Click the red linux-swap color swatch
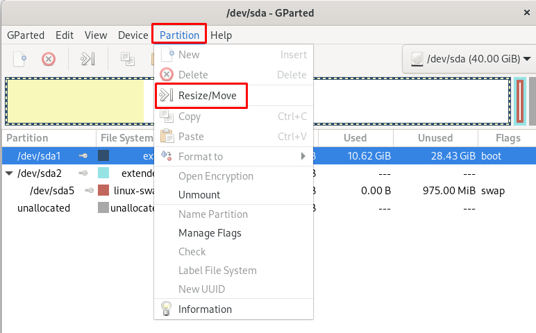Image resolution: width=536 pixels, height=333 pixels. tap(103, 190)
